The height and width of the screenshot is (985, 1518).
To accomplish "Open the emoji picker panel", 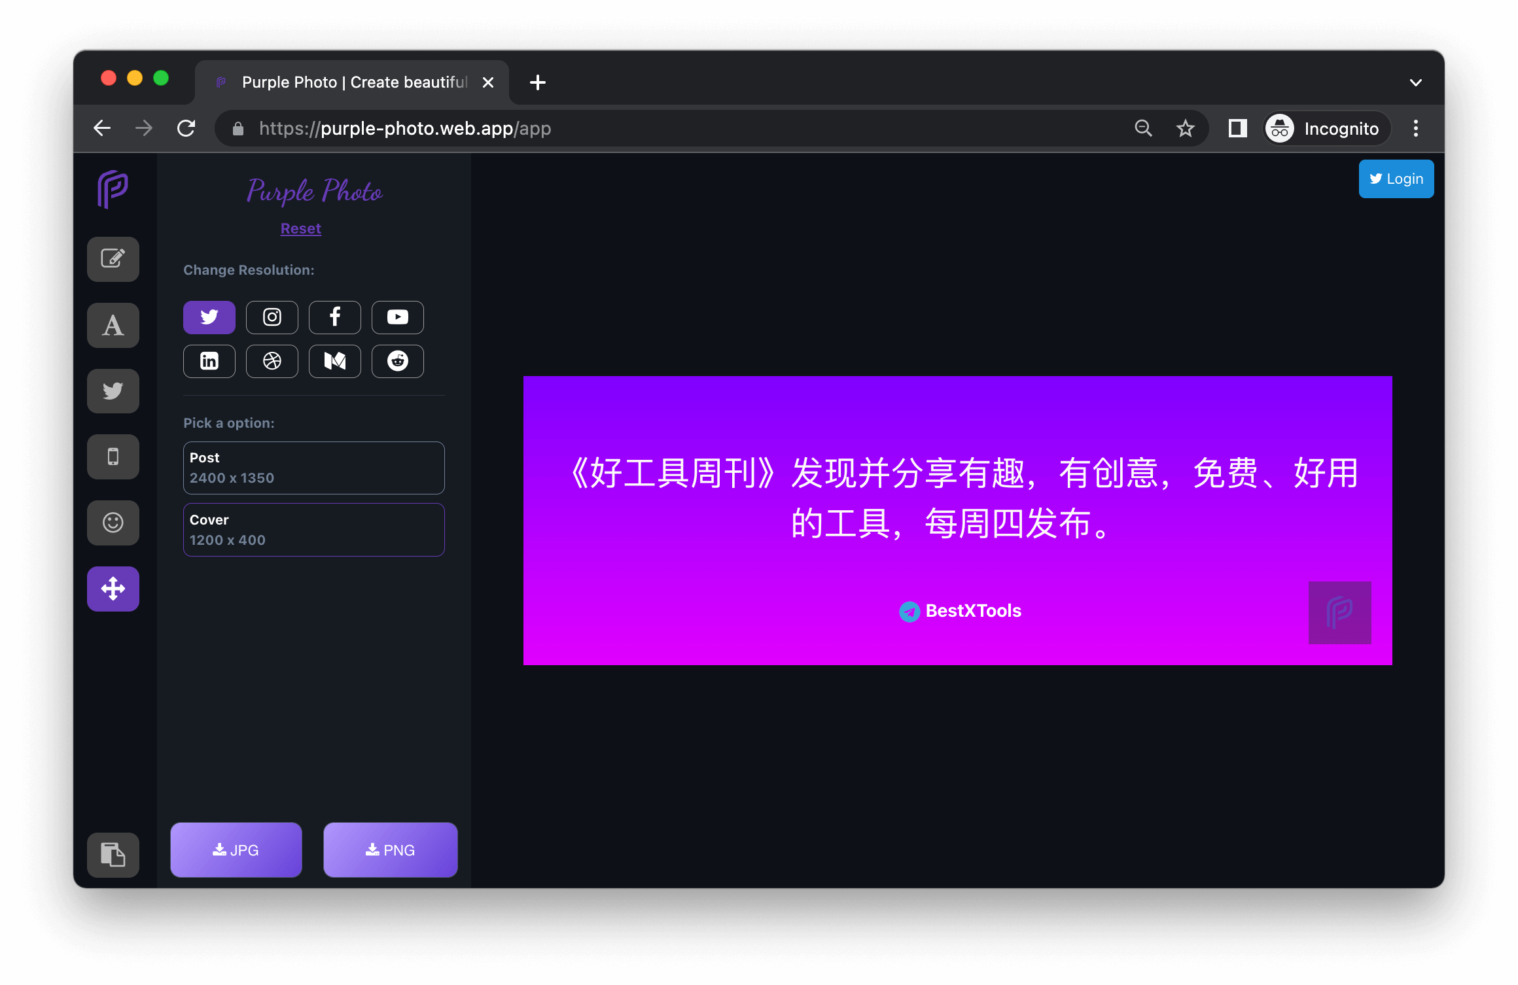I will [x=113, y=522].
